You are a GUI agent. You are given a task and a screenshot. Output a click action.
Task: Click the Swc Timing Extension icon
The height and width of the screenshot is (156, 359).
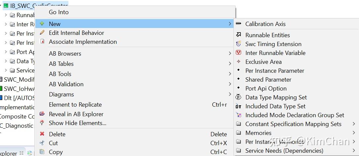click(x=238, y=44)
